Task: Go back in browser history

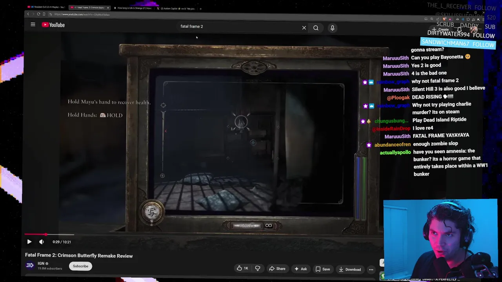Action: (x=28, y=14)
